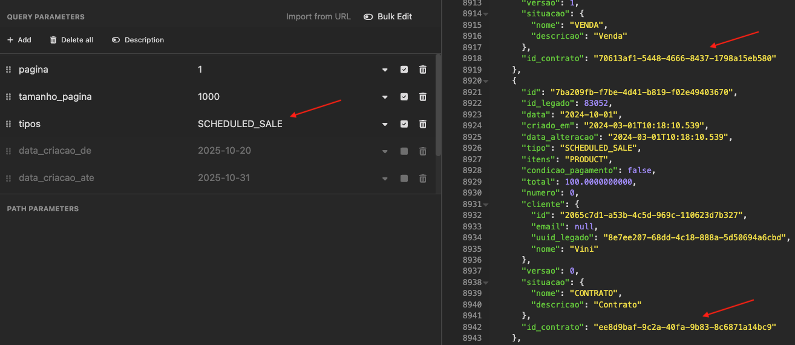Collapse JSON object at line 8920
The image size is (795, 345).
pos(486,81)
